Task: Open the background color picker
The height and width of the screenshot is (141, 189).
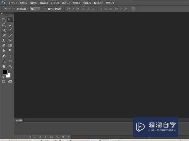Action: pos(8,76)
